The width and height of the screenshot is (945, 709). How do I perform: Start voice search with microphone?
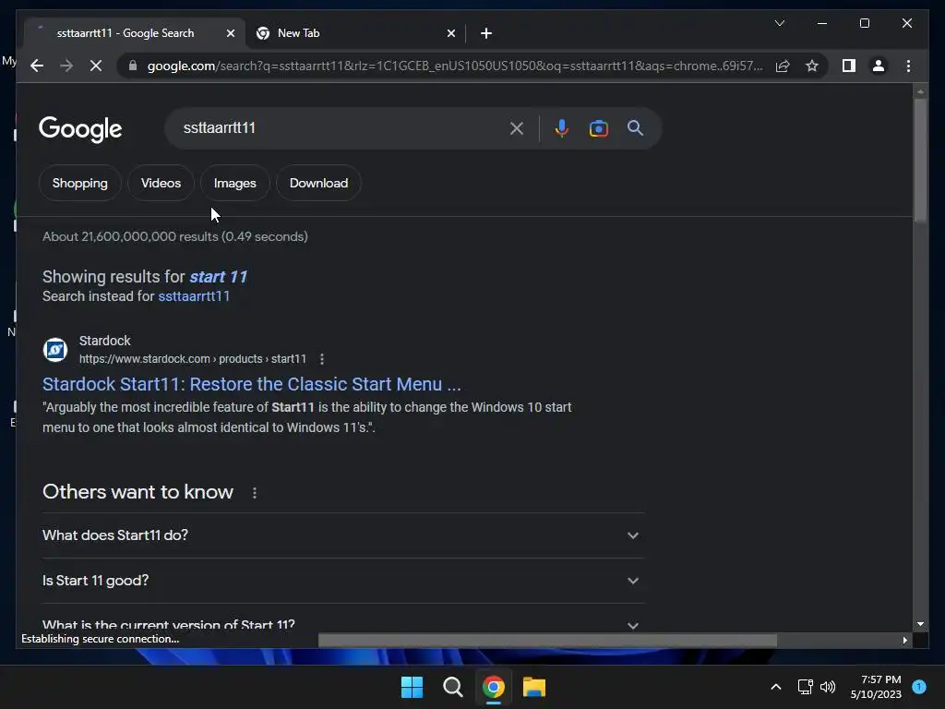tap(561, 128)
